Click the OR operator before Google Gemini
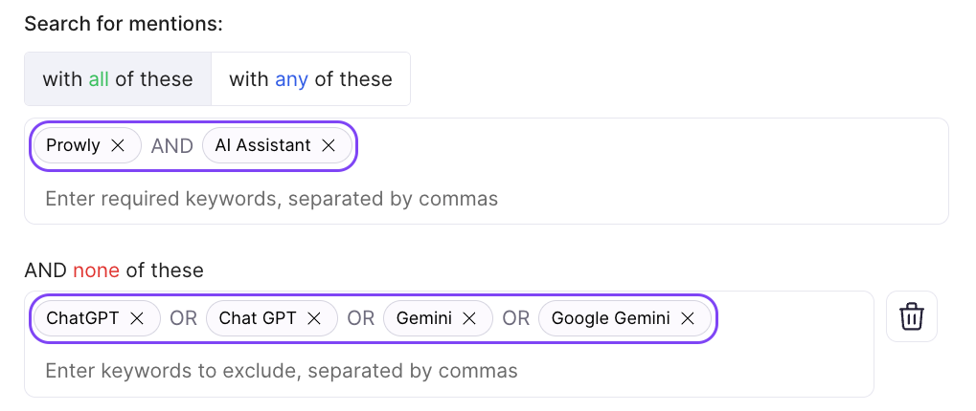976x411 pixels. click(x=515, y=318)
